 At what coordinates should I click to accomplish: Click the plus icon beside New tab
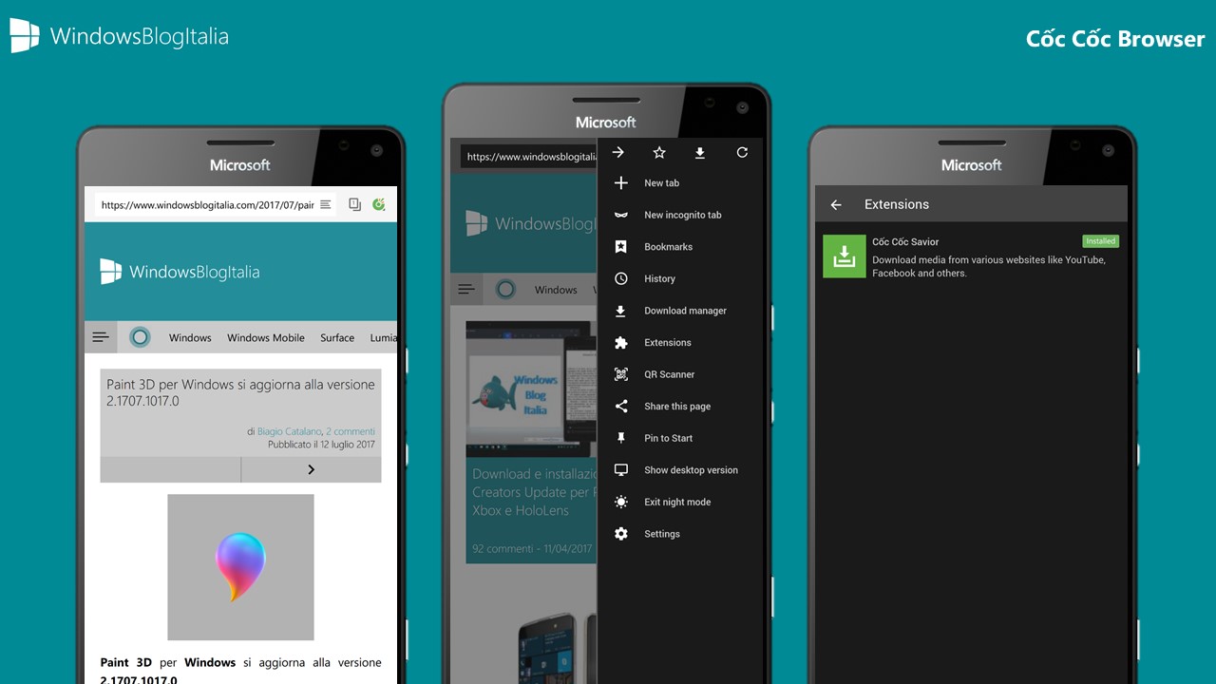(x=621, y=182)
